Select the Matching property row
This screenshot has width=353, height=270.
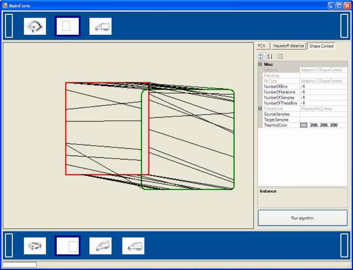(x=305, y=76)
